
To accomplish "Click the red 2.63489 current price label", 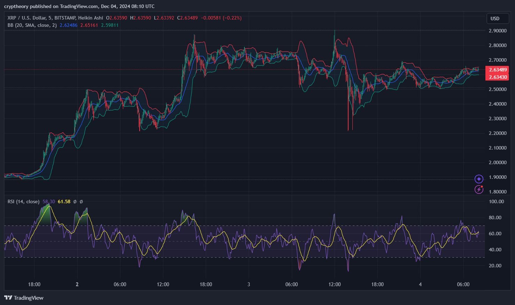I will 497,70.
